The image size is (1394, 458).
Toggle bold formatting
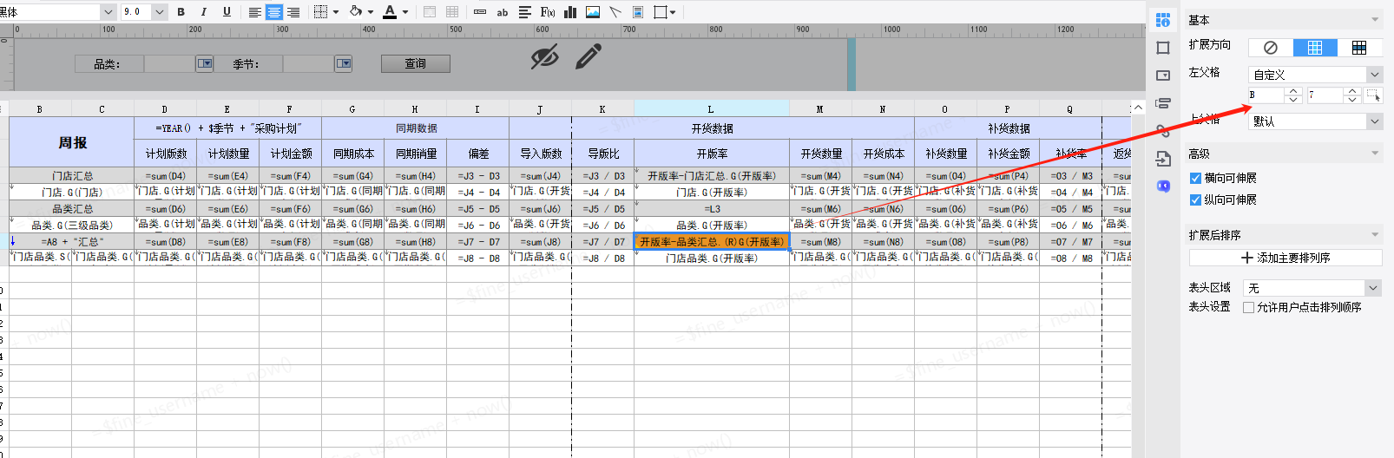pyautogui.click(x=181, y=12)
